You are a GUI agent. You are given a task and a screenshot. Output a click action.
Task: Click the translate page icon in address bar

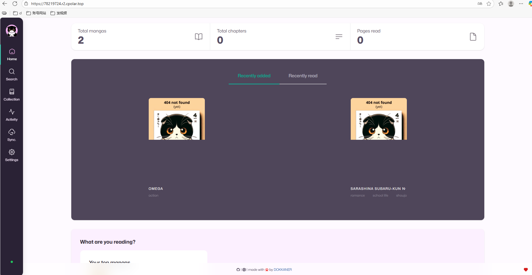pos(480,4)
